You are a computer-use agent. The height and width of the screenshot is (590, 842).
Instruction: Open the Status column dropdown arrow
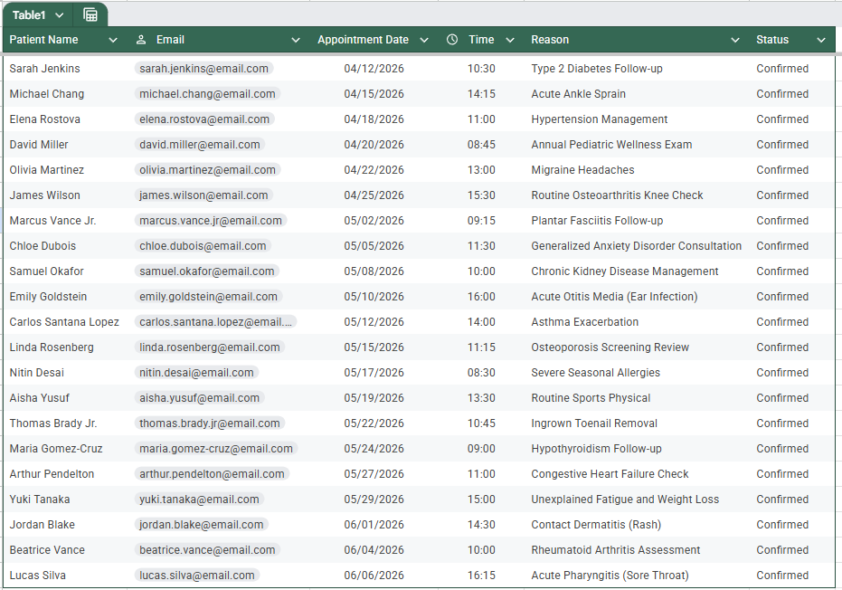[821, 40]
